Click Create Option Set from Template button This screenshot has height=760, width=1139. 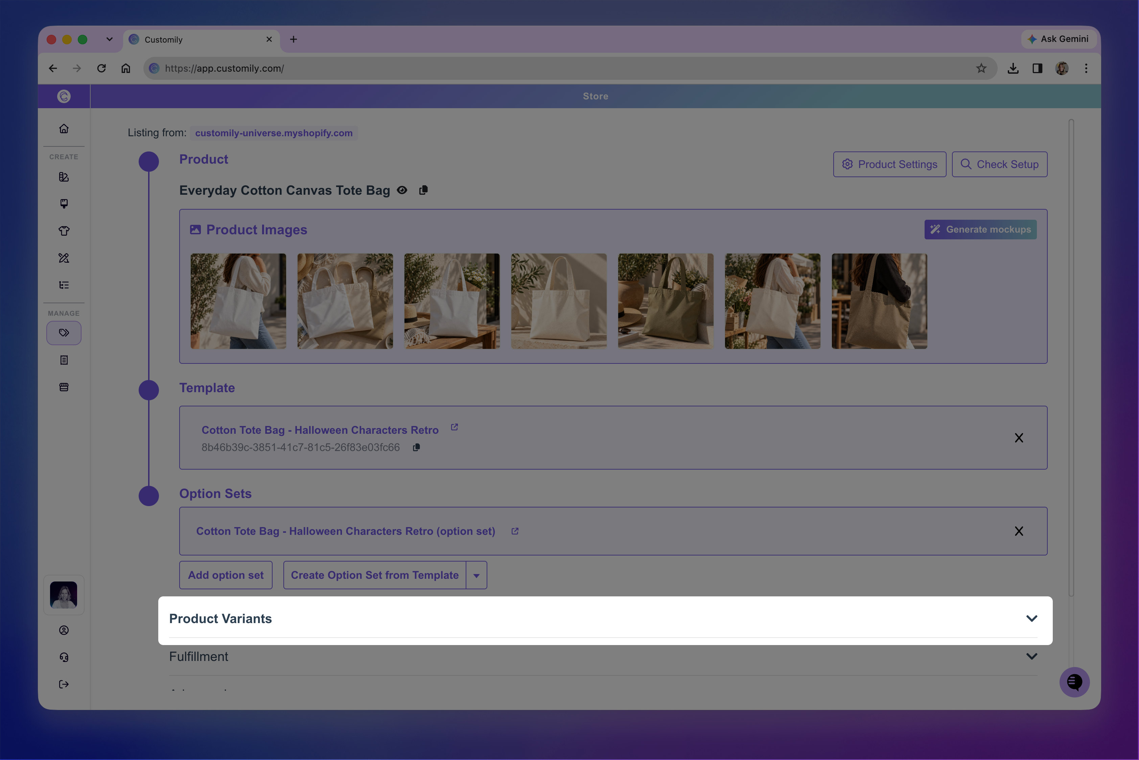(x=374, y=575)
